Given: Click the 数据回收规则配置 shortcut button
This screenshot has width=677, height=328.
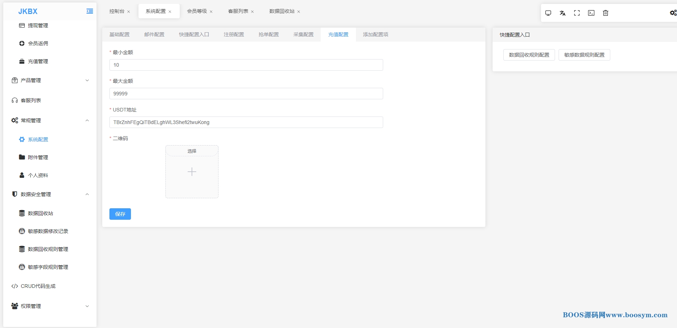Looking at the screenshot, I should click(529, 55).
